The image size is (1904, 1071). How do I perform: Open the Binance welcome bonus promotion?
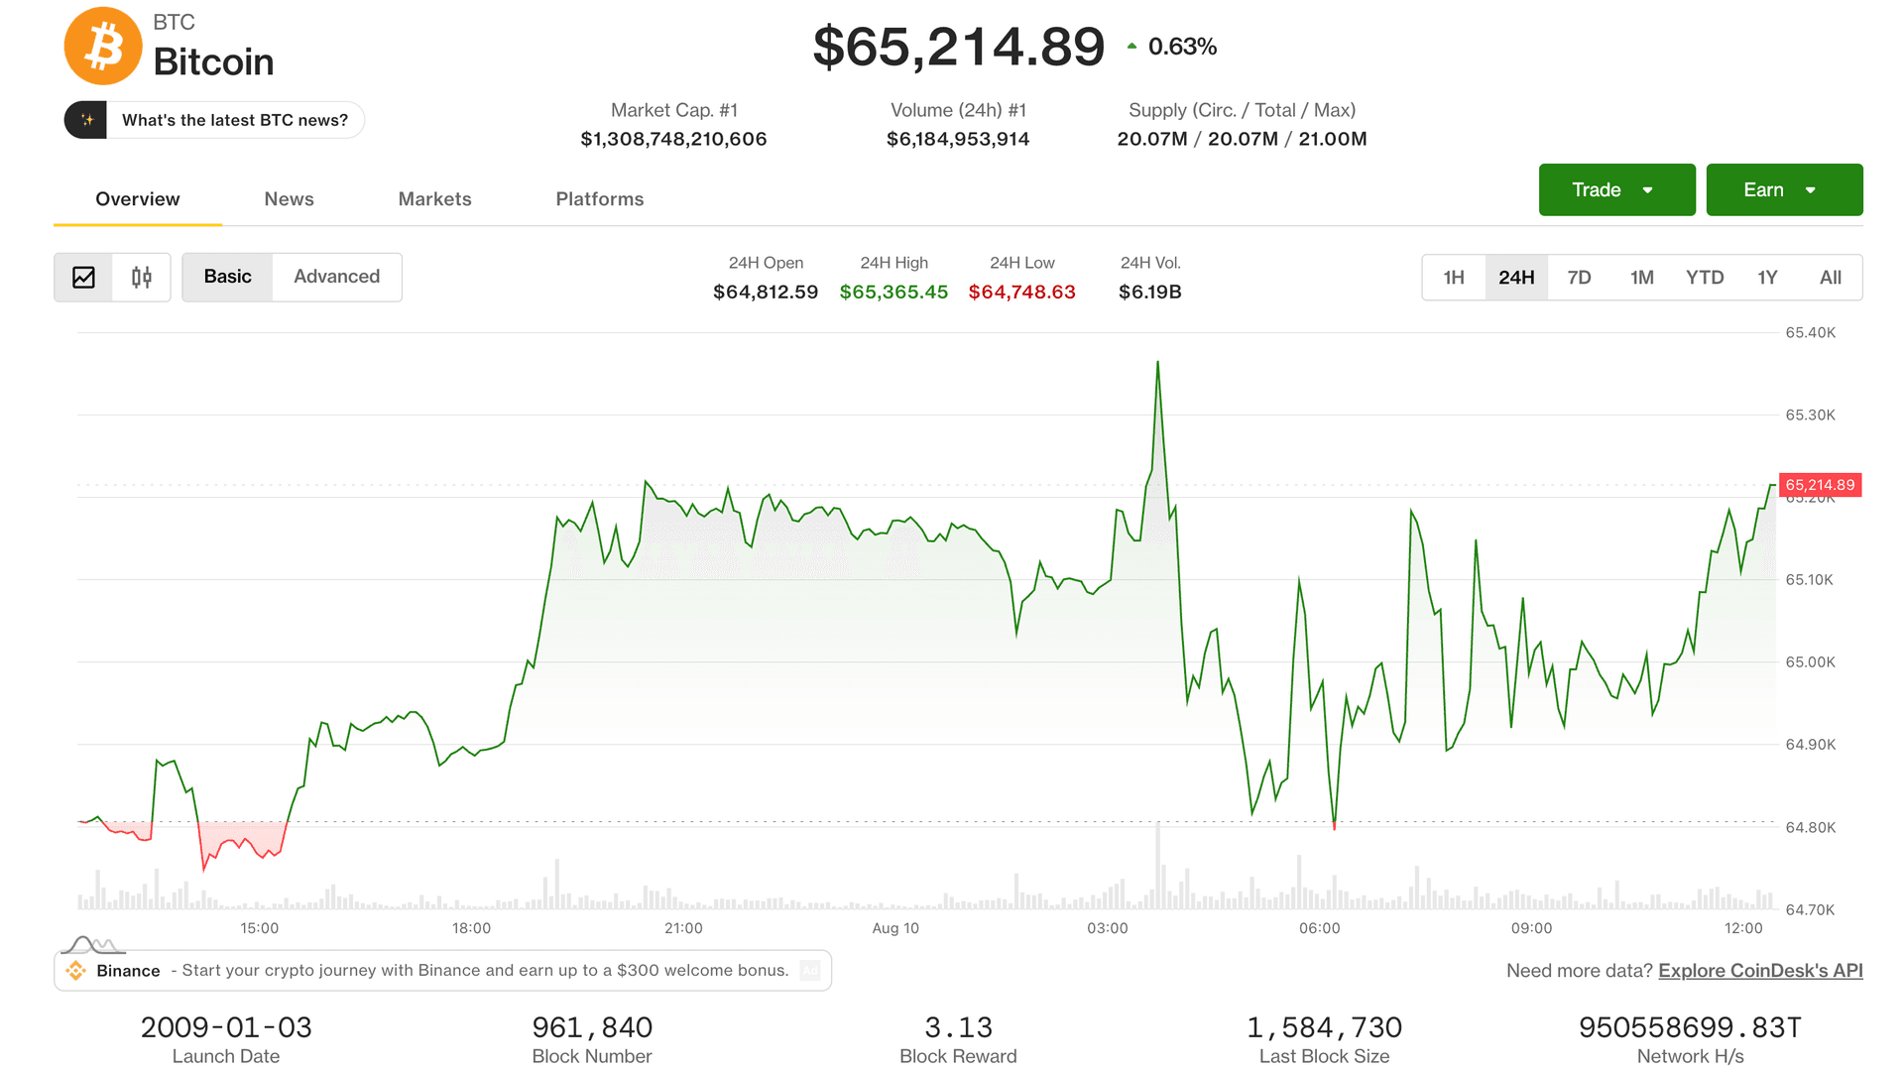click(x=442, y=971)
